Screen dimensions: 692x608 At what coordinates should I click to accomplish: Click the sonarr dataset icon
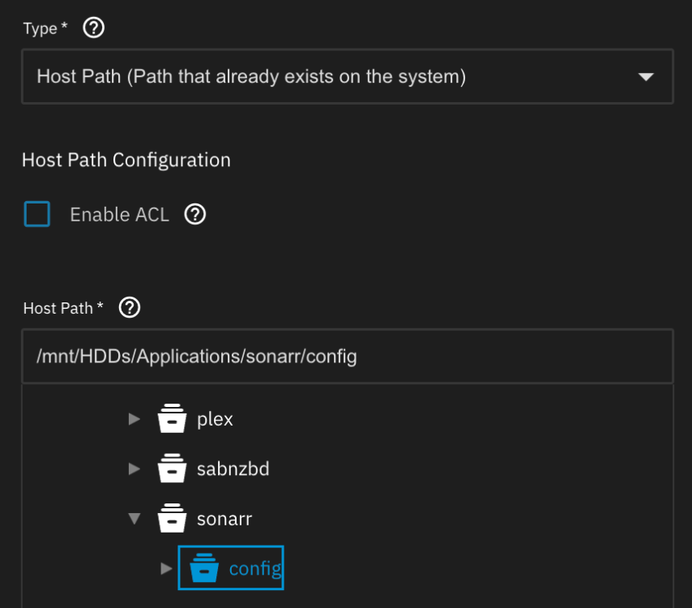tap(172, 518)
